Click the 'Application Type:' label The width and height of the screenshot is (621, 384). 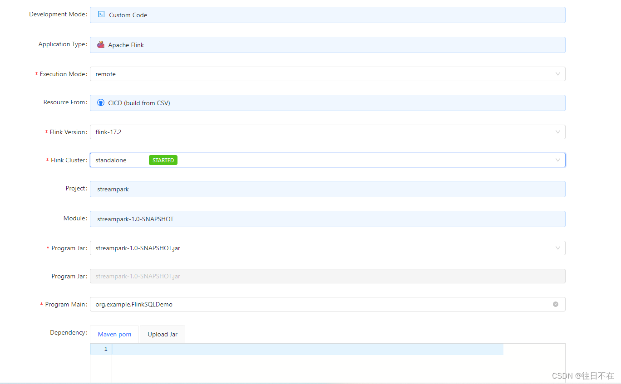tap(63, 44)
